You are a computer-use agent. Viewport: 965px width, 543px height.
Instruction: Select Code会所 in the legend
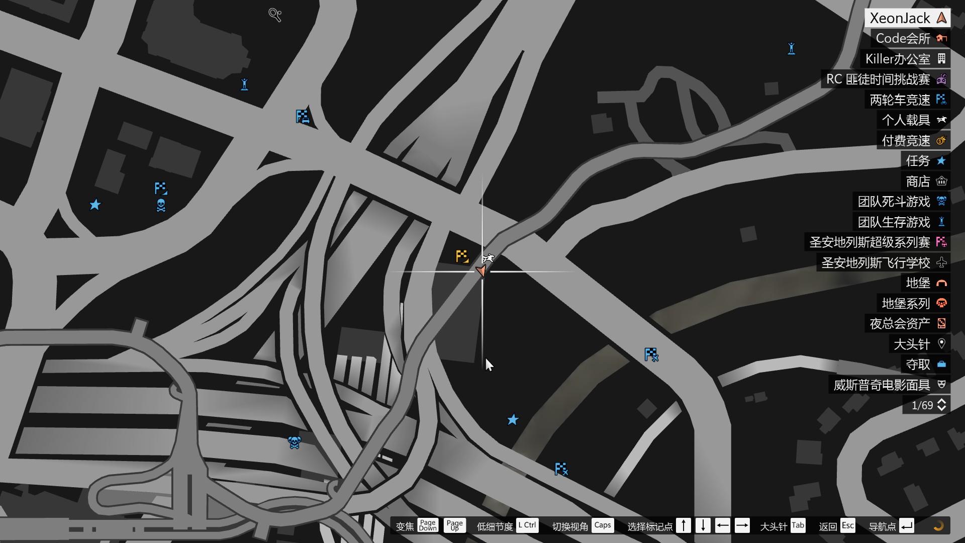911,38
